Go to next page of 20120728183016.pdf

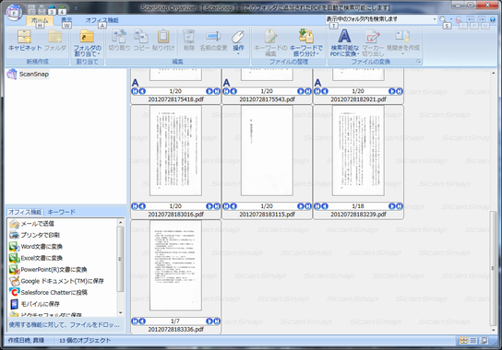coord(209,206)
